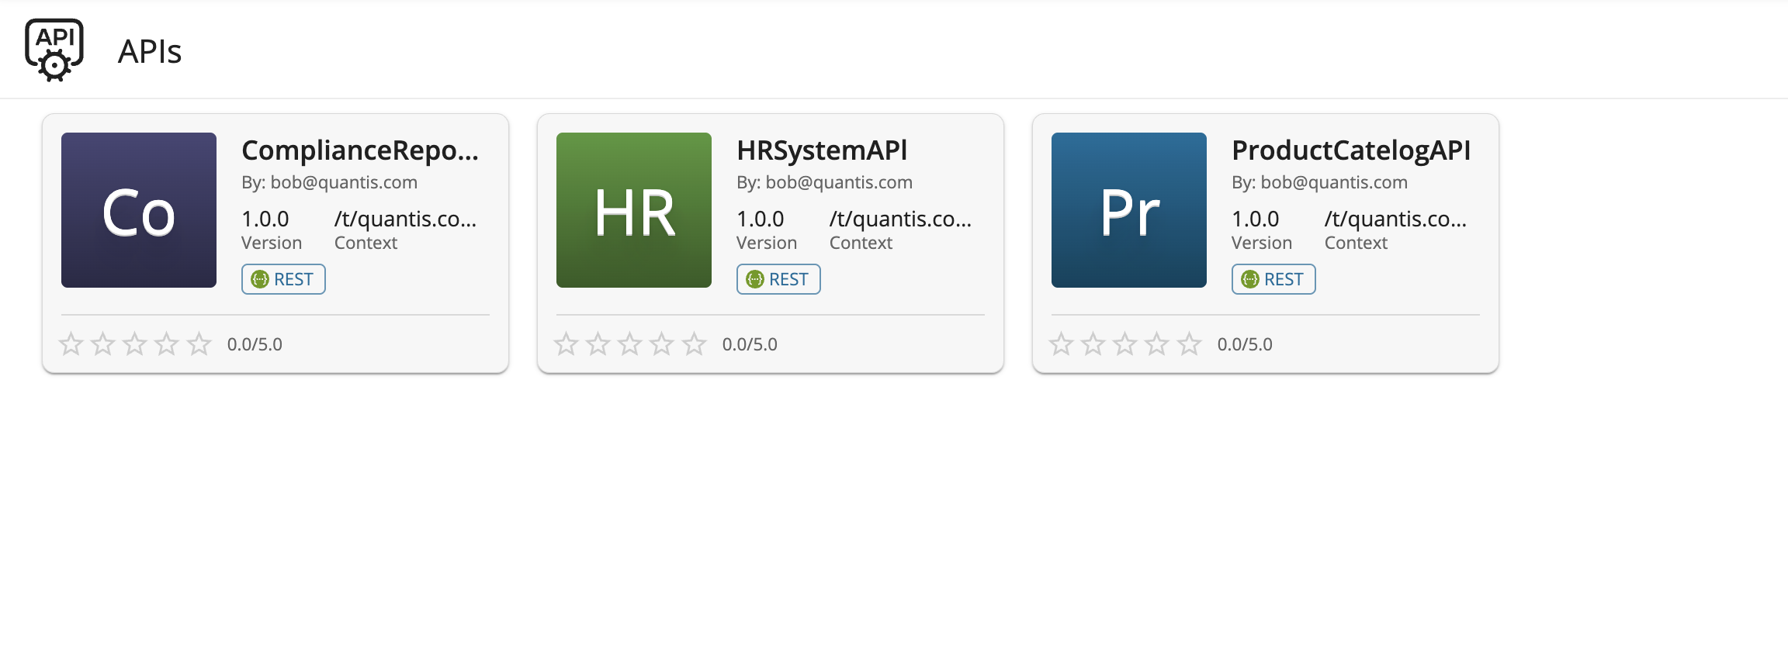Viewport: 1788px width, 656px height.
Task: Rate ProductCatelogAPI two stars
Action: pos(1093,344)
